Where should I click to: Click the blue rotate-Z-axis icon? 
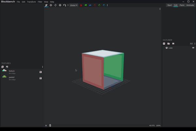(104, 5)
